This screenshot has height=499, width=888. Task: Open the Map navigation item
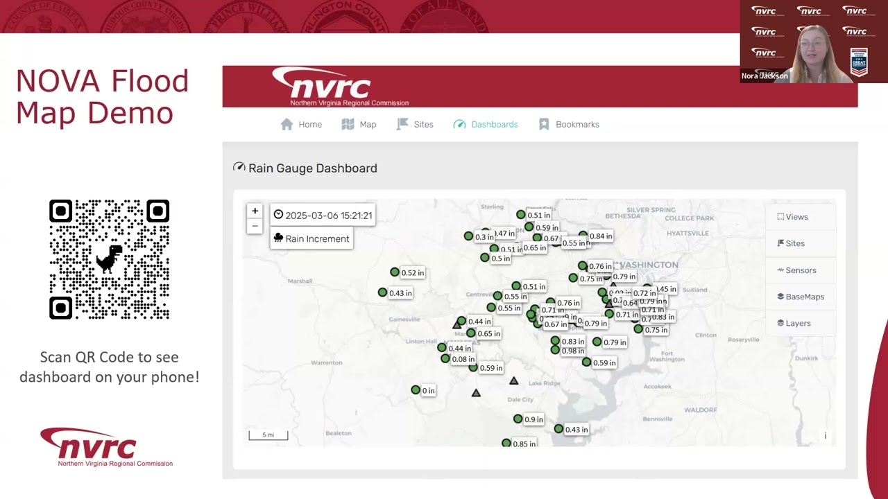(x=359, y=124)
